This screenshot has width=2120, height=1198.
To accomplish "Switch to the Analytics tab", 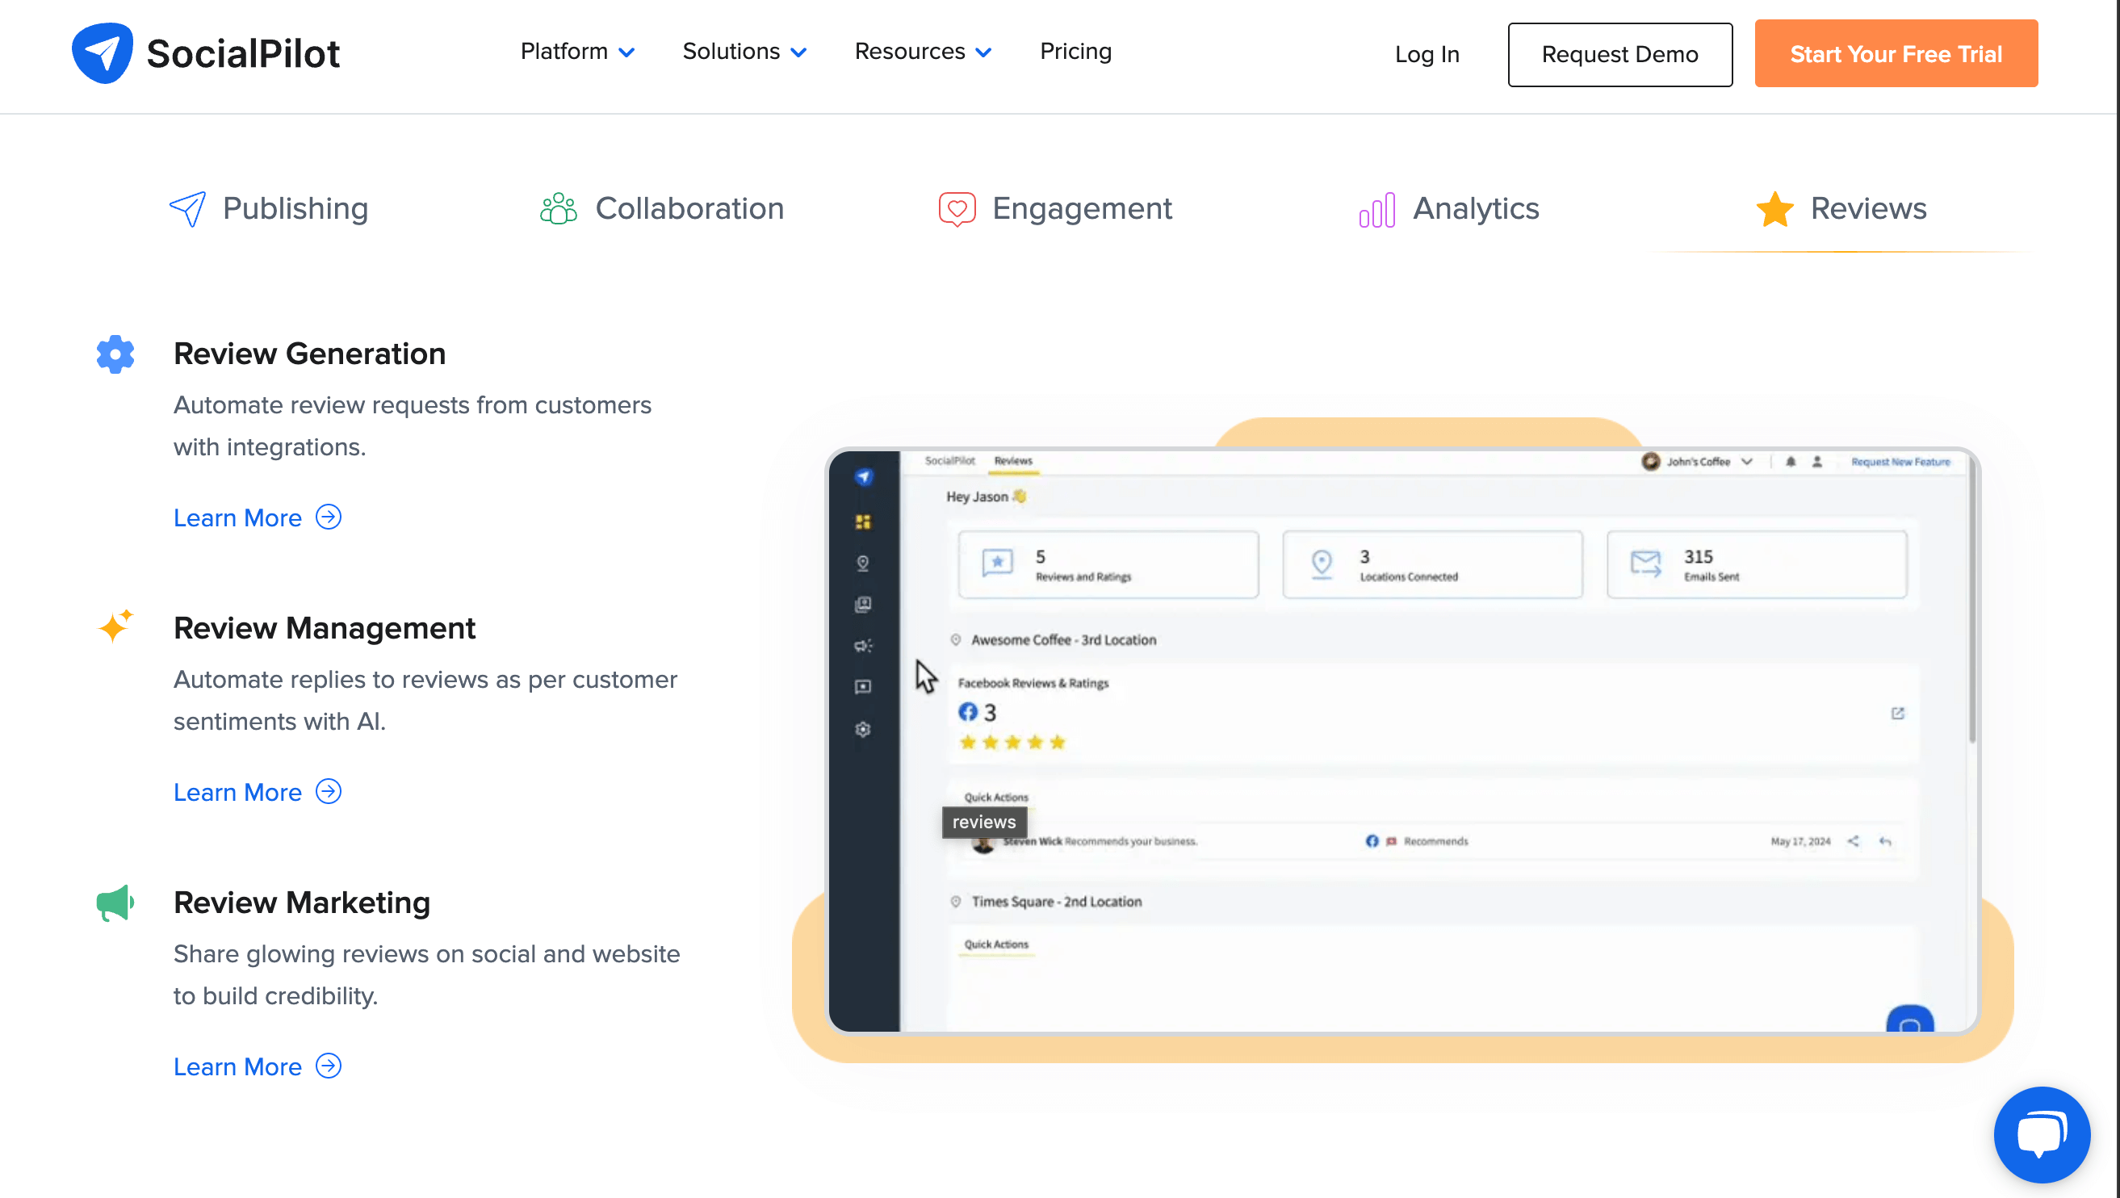I will [x=1448, y=209].
